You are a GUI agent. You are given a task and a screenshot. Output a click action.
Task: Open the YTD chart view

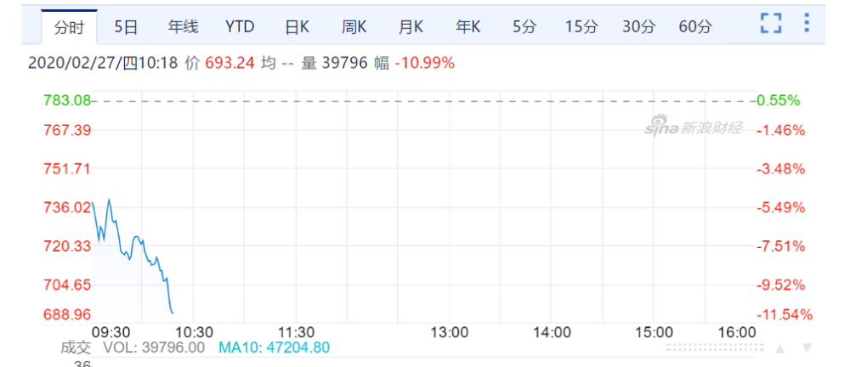tap(240, 26)
